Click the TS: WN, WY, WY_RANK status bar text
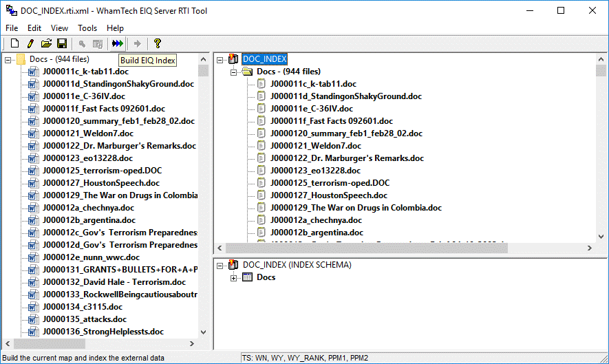 pyautogui.click(x=305, y=358)
